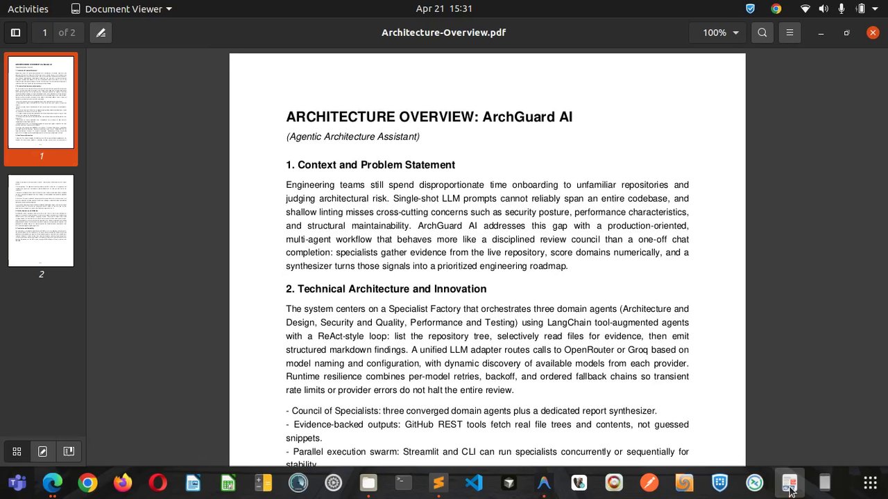888x499 pixels.
Task: Open the 100% zoom level dropdown
Action: point(719,33)
